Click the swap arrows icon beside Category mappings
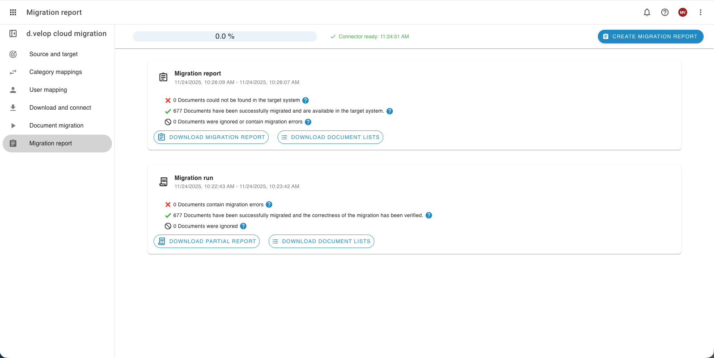 pyautogui.click(x=13, y=72)
